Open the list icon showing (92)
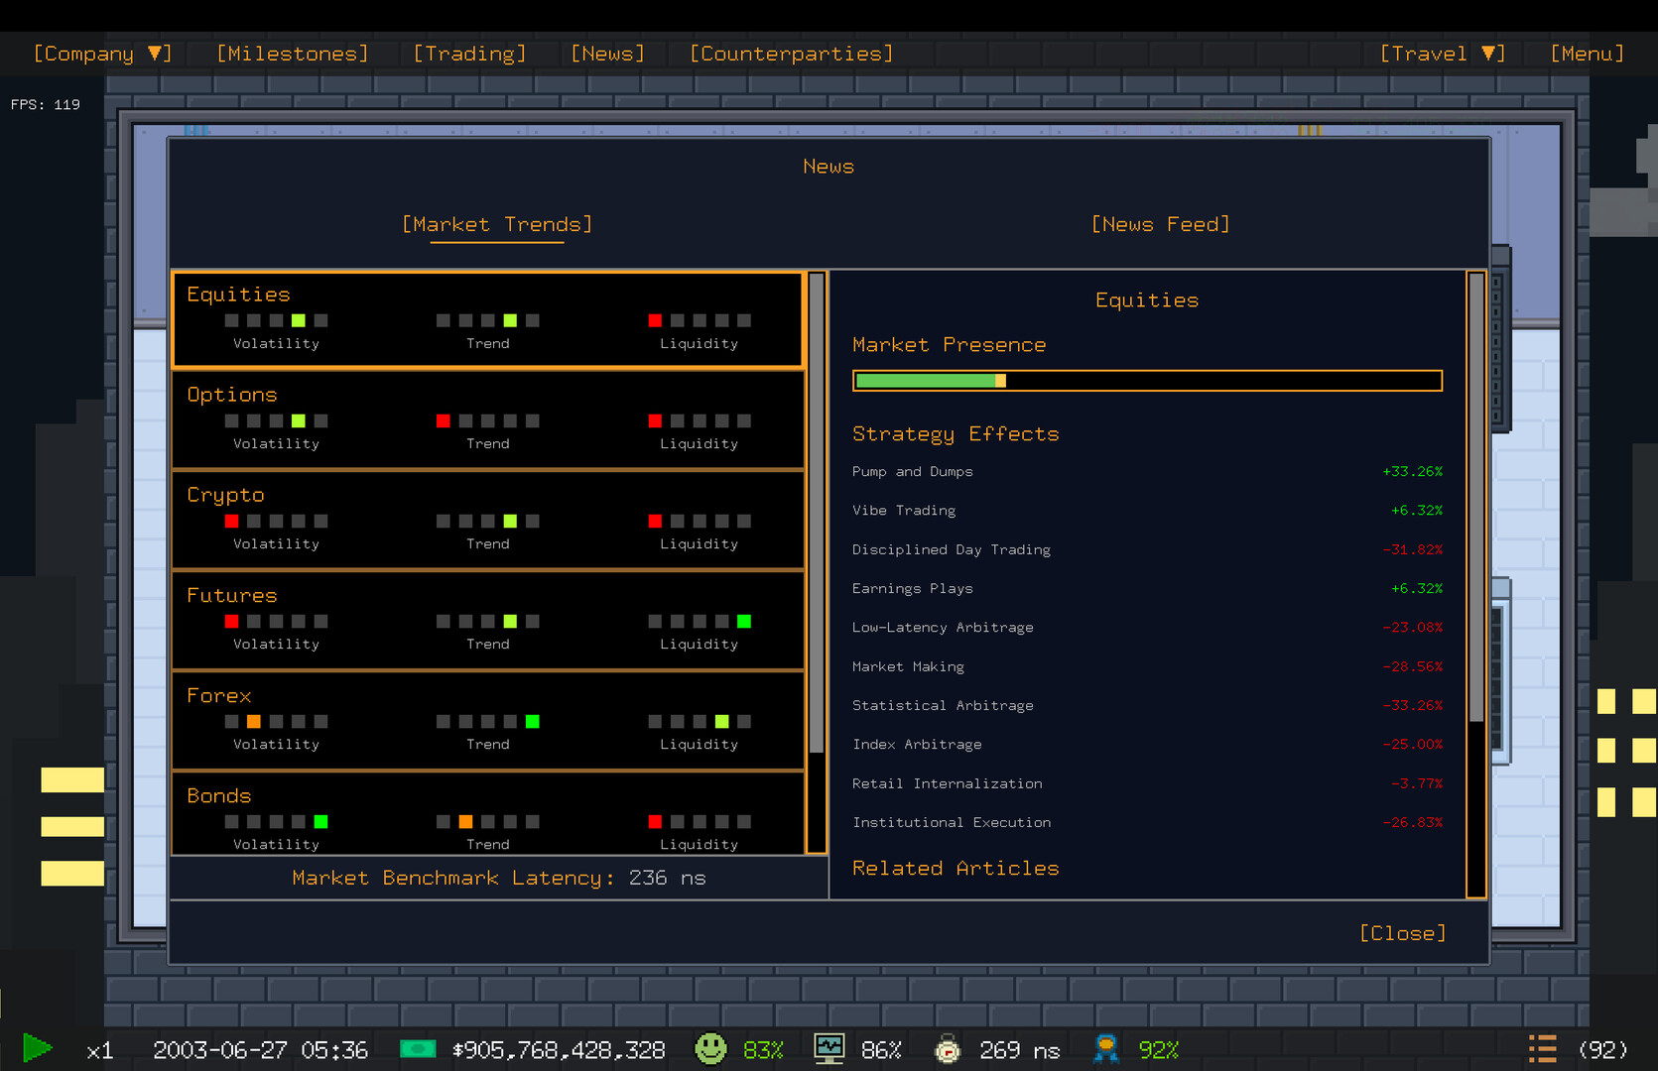 (x=1543, y=1047)
